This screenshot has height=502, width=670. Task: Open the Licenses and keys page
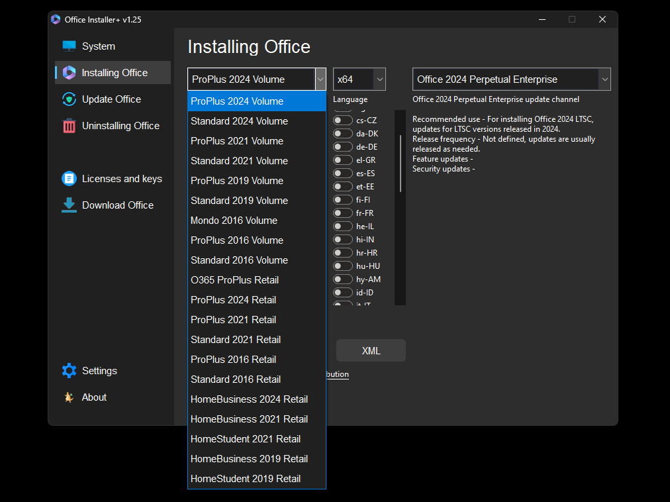click(x=113, y=179)
